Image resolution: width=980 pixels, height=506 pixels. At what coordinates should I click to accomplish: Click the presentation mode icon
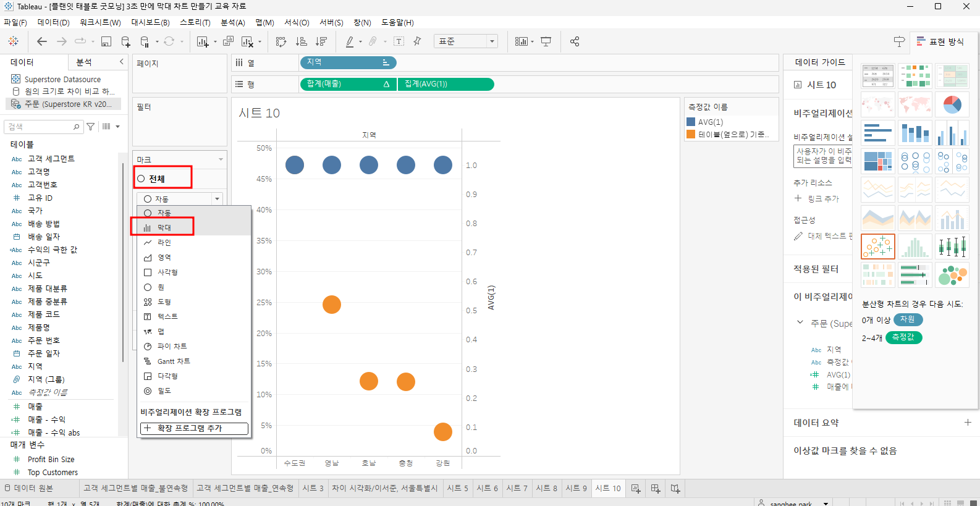pos(546,41)
